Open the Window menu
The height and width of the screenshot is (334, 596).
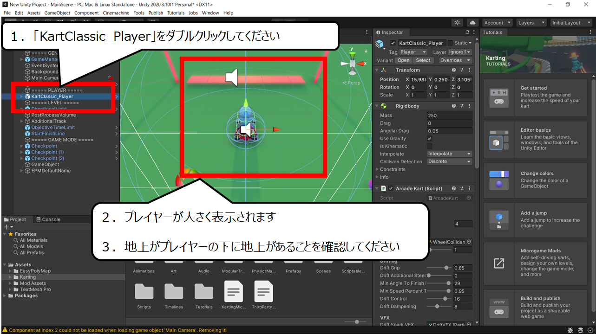pyautogui.click(x=210, y=13)
